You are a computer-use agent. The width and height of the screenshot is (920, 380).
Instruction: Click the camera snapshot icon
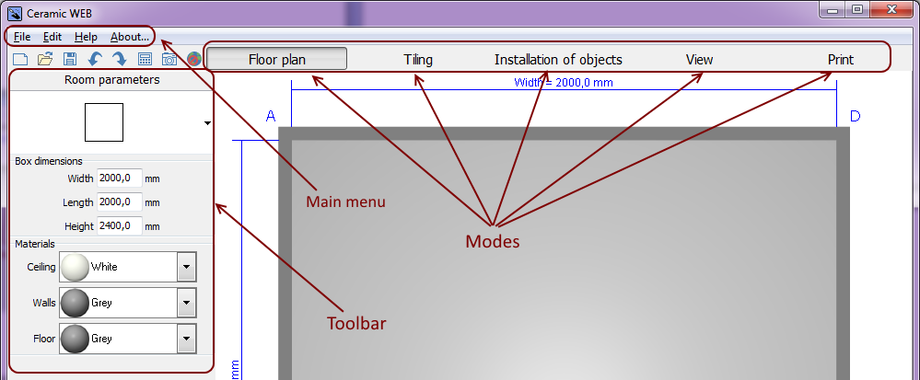tap(169, 60)
